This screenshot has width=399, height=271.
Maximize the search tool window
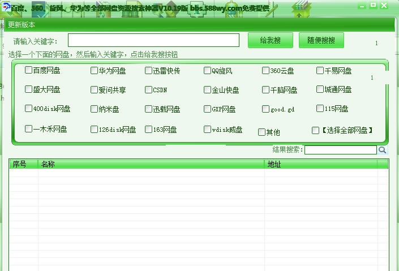click(373, 5)
